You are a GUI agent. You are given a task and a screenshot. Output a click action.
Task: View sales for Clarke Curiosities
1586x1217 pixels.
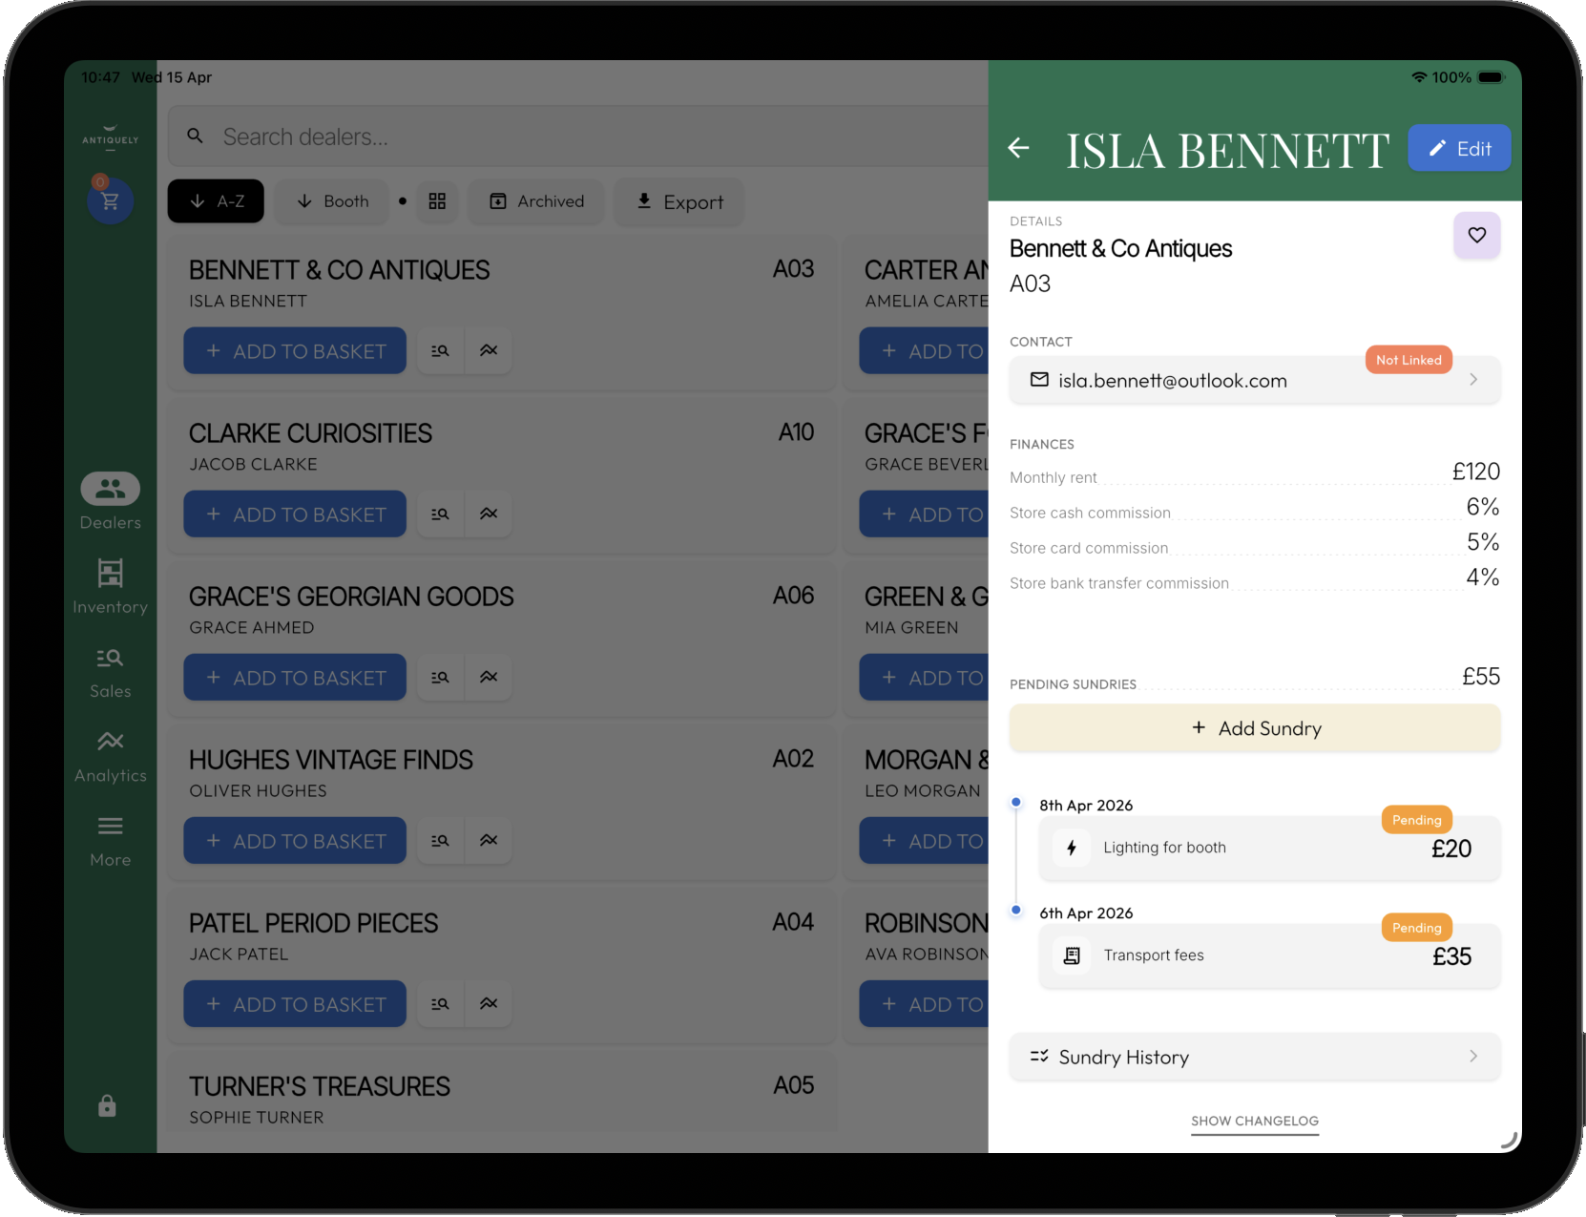point(440,514)
